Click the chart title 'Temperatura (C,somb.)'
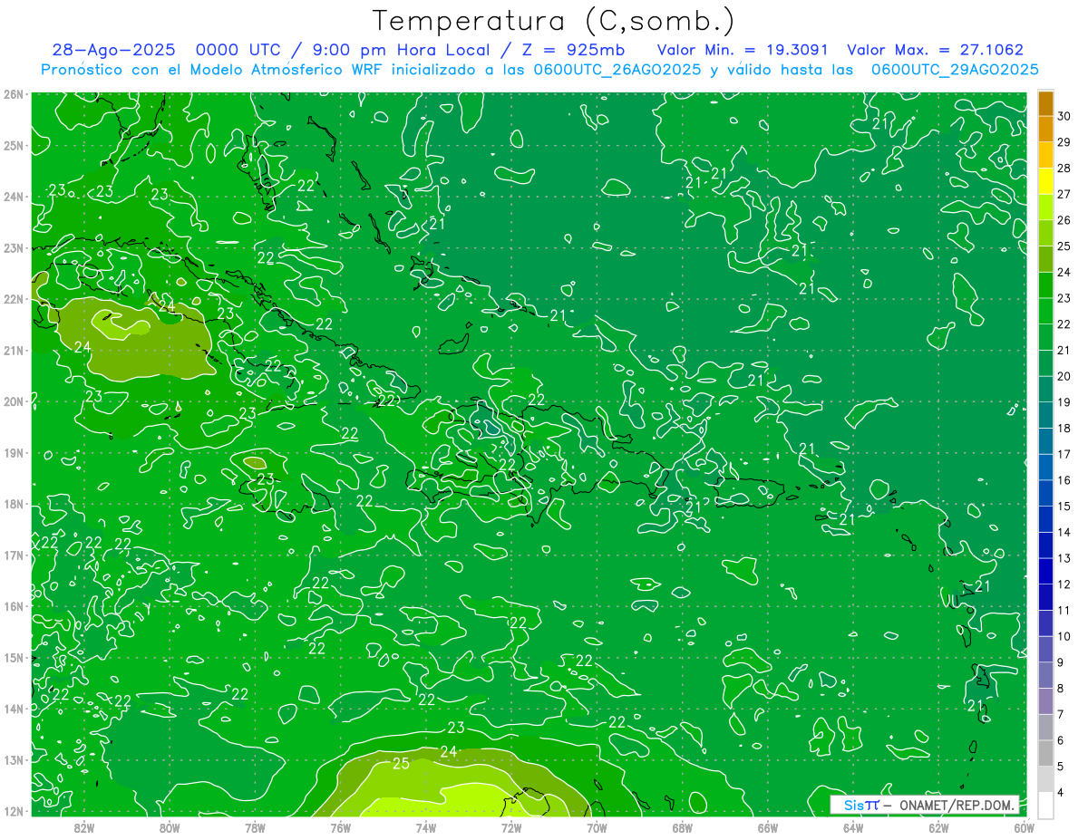 (x=553, y=21)
